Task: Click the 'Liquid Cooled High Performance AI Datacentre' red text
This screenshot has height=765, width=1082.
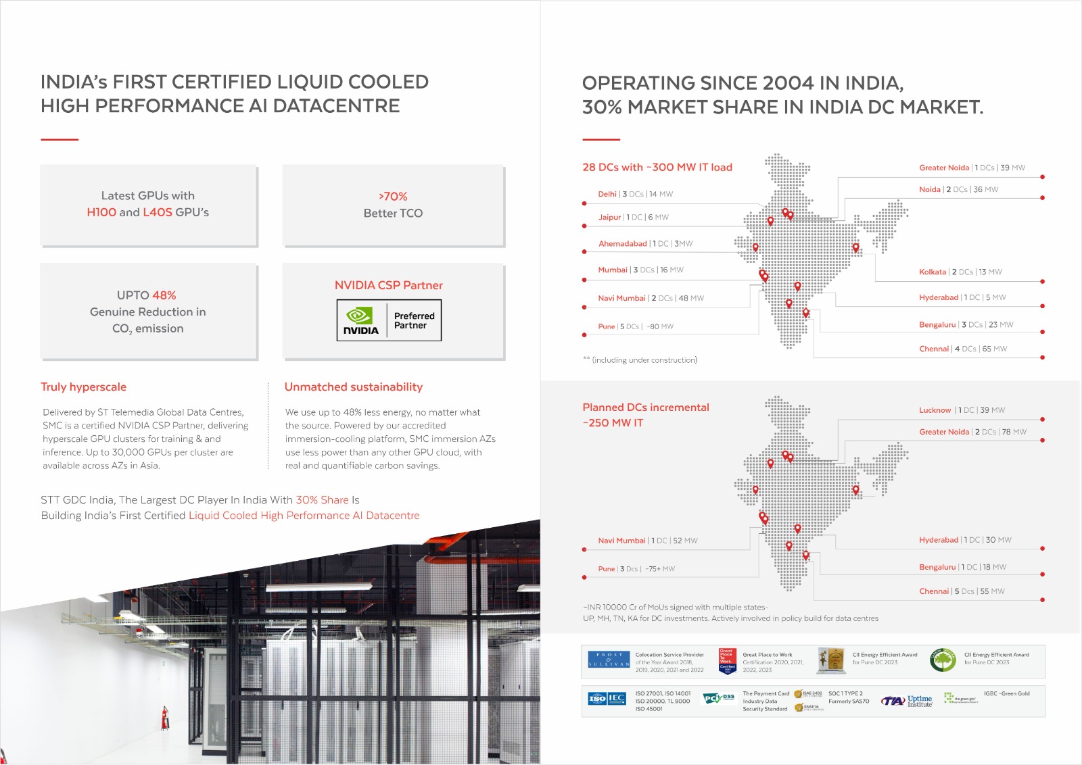Action: (304, 516)
